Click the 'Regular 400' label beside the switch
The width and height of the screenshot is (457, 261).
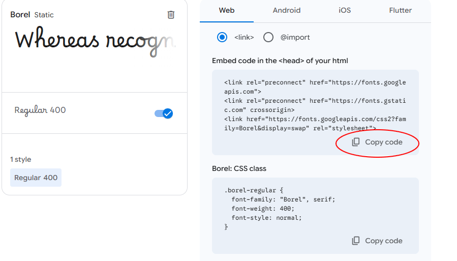[40, 110]
